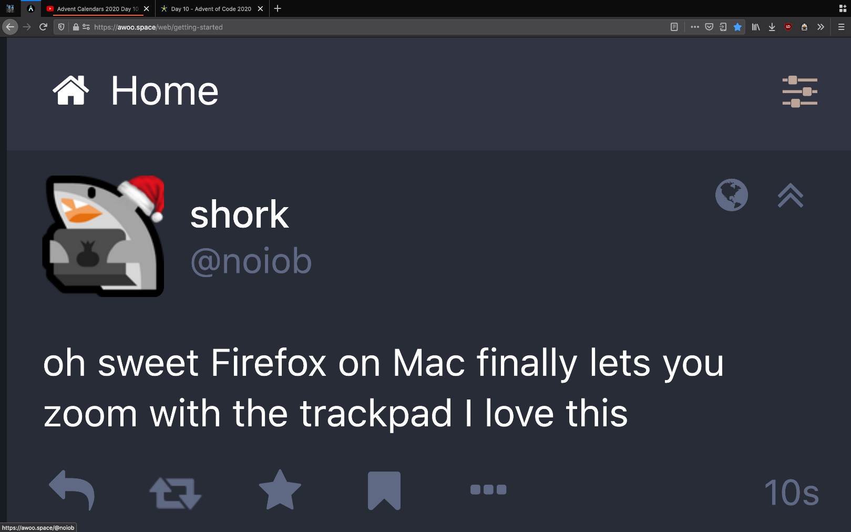Favourite the post with the star
This screenshot has width=851, height=532.
280,490
